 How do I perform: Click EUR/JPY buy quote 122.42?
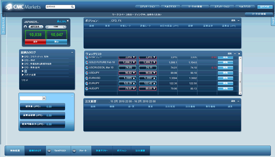click(x=148, y=84)
